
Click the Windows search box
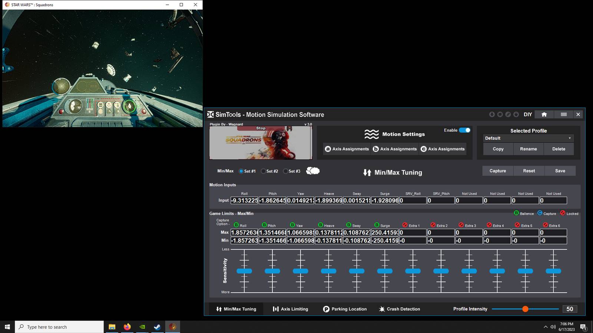click(x=59, y=327)
